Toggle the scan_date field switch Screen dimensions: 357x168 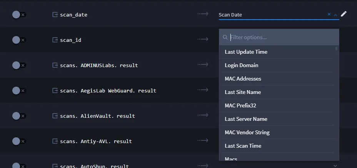19,15
